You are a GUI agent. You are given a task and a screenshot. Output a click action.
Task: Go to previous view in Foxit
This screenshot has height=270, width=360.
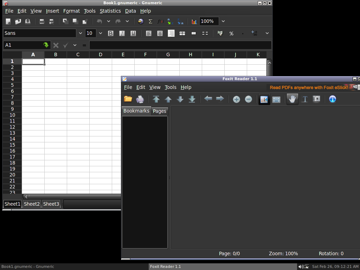[x=208, y=99]
